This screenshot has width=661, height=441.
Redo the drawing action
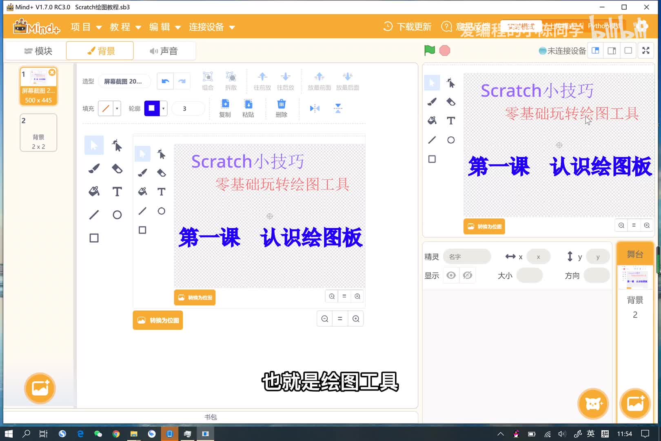[182, 81]
